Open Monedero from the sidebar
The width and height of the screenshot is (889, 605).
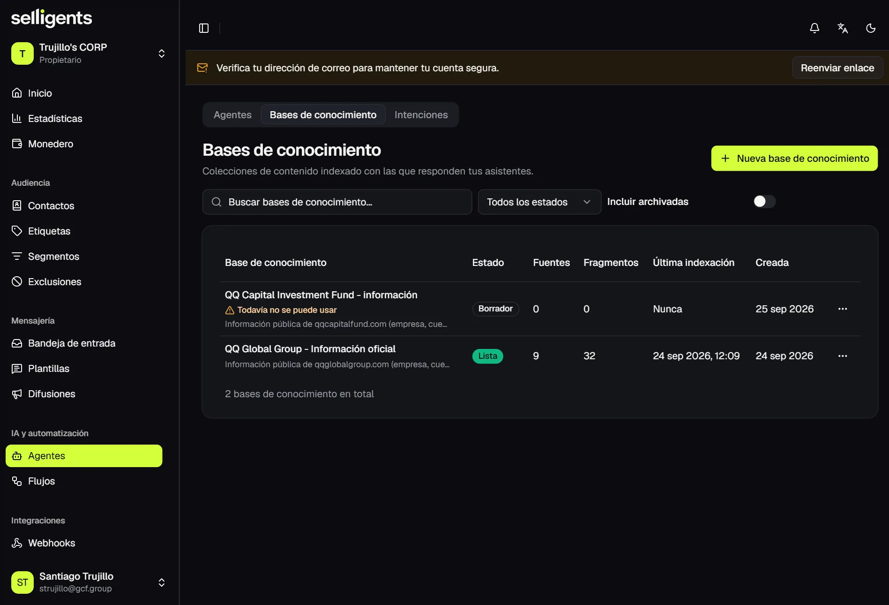tap(84, 144)
